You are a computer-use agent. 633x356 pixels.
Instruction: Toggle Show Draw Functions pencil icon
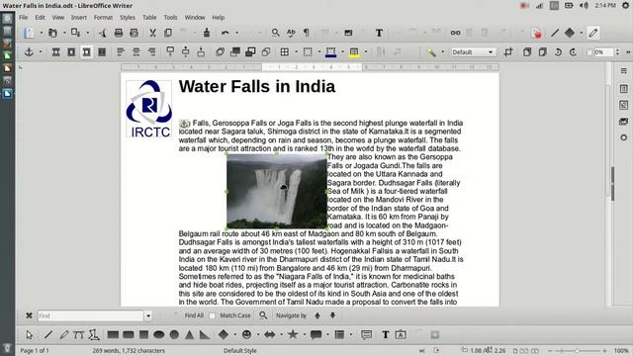tap(593, 33)
